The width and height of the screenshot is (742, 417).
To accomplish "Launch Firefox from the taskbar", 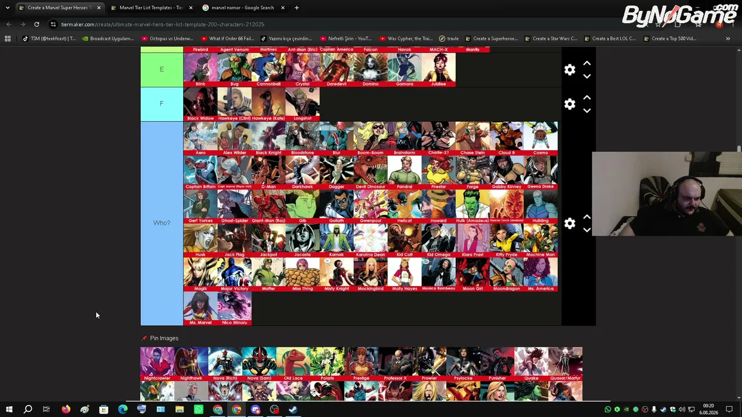I will (x=66, y=409).
